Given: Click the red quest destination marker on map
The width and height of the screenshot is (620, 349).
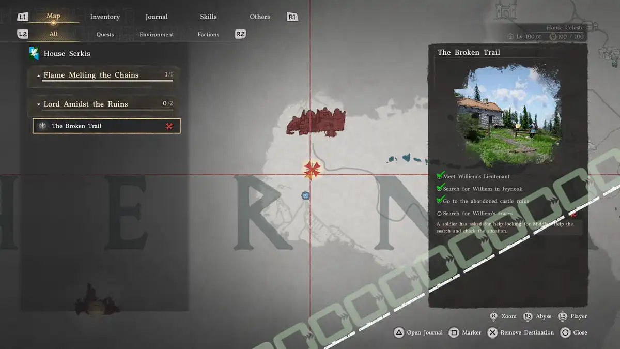Looking at the screenshot, I should tap(312, 169).
